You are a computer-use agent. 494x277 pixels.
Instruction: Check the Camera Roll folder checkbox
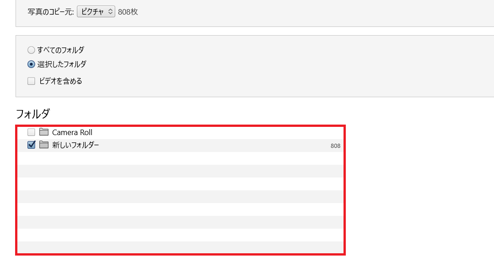pos(31,132)
